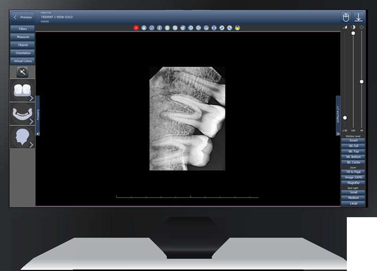
Task: Open the Measures menu
Action: [23, 37]
